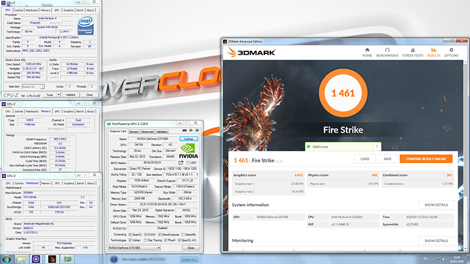The height and width of the screenshot is (264, 470).
Task: Open the Windows Start menu
Action: (x=7, y=259)
